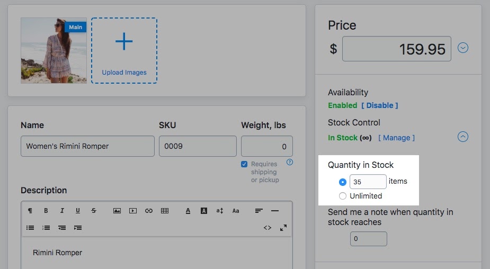Uncheck Requires shipping or pickup
Screen dimensions: 490x269
coord(244,164)
